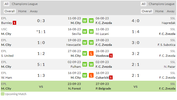Click the win badge for Burnley vs M. City

(85, 21)
